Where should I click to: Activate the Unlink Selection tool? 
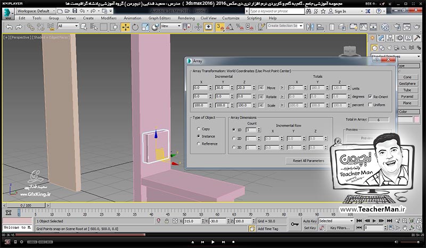tap(40, 27)
